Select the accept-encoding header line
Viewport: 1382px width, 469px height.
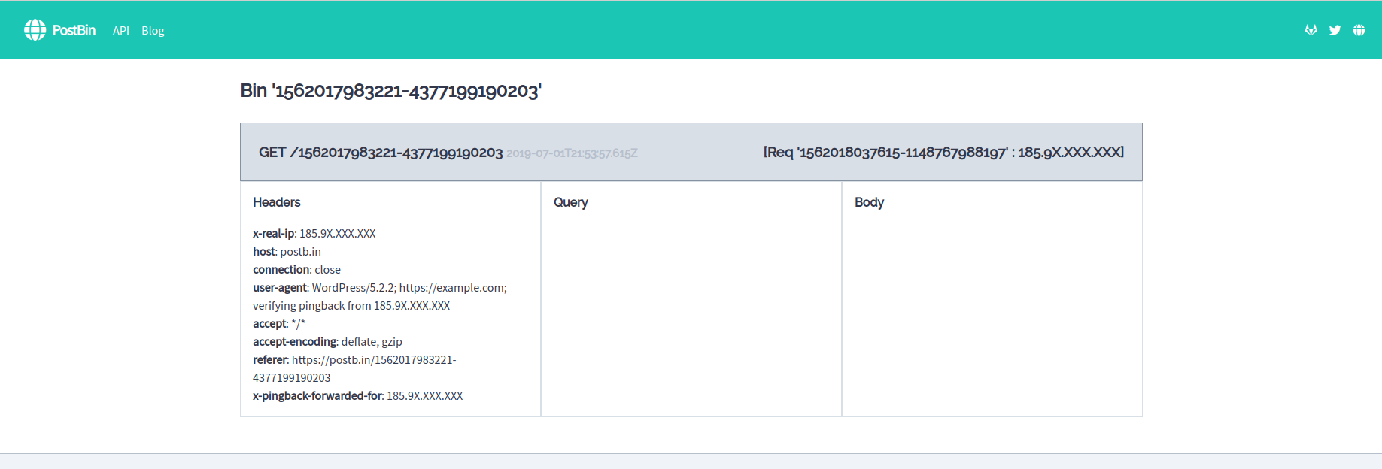point(327,342)
